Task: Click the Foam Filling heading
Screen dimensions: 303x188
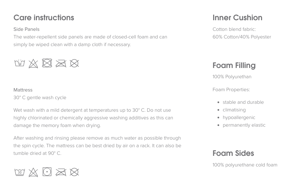Action: (x=234, y=65)
